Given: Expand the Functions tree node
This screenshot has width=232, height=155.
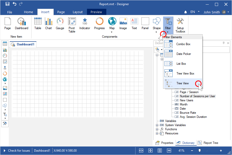Looking at the screenshot, I should 157,129.
